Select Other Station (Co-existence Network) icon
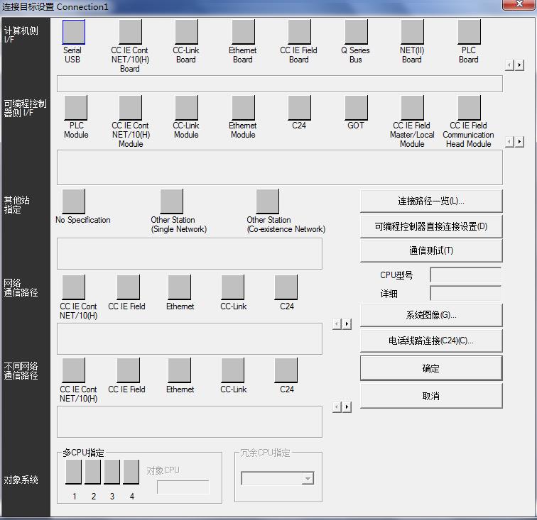This screenshot has height=520, width=537. (x=267, y=201)
